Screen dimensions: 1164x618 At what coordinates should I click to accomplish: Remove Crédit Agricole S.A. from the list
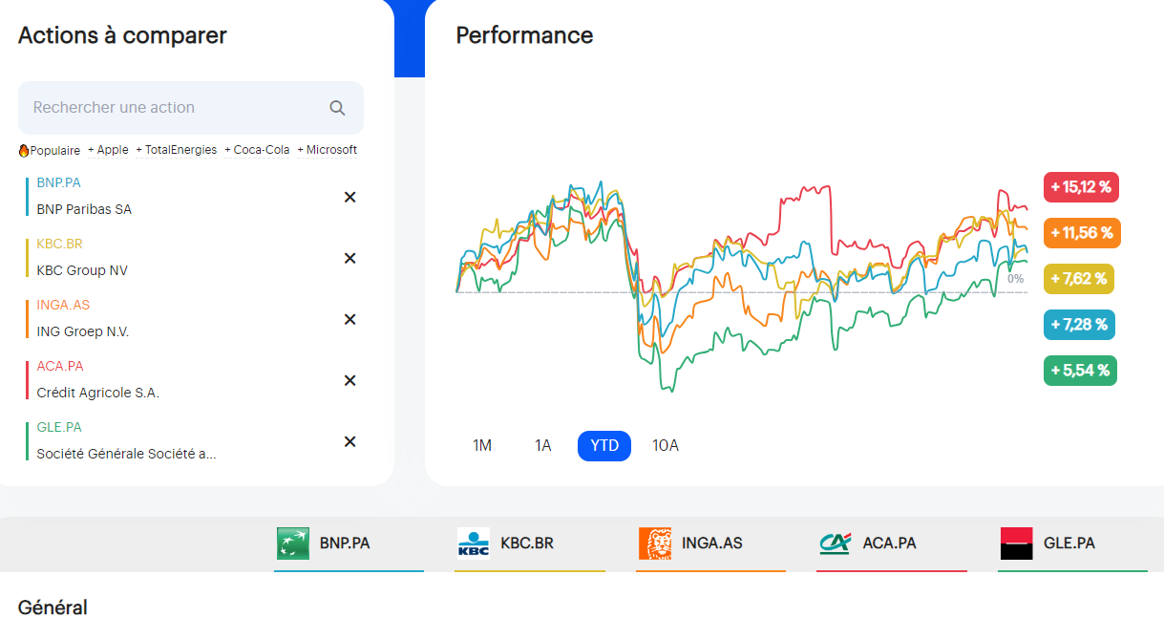tap(349, 380)
